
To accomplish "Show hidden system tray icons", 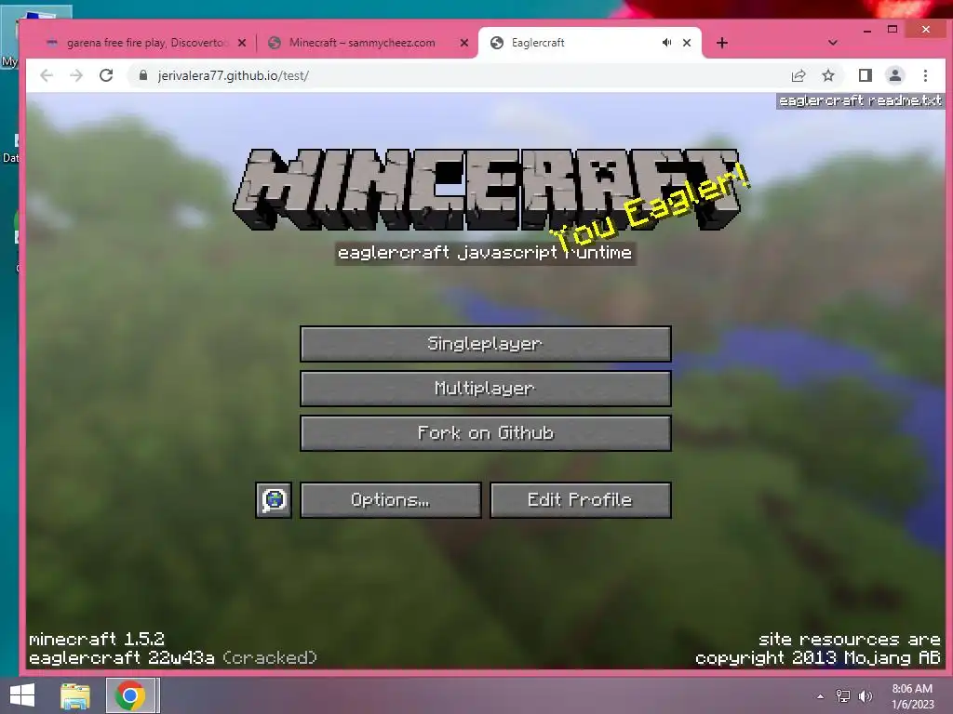I will (820, 696).
